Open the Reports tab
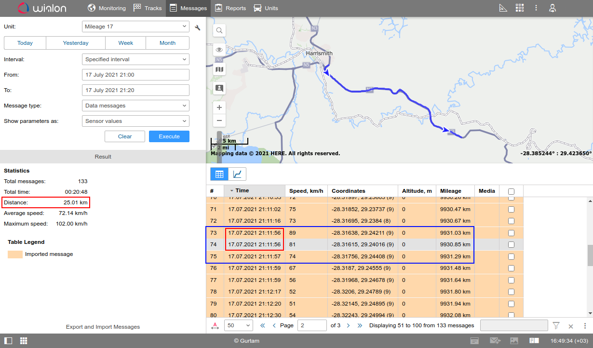The height and width of the screenshot is (348, 593). [230, 8]
